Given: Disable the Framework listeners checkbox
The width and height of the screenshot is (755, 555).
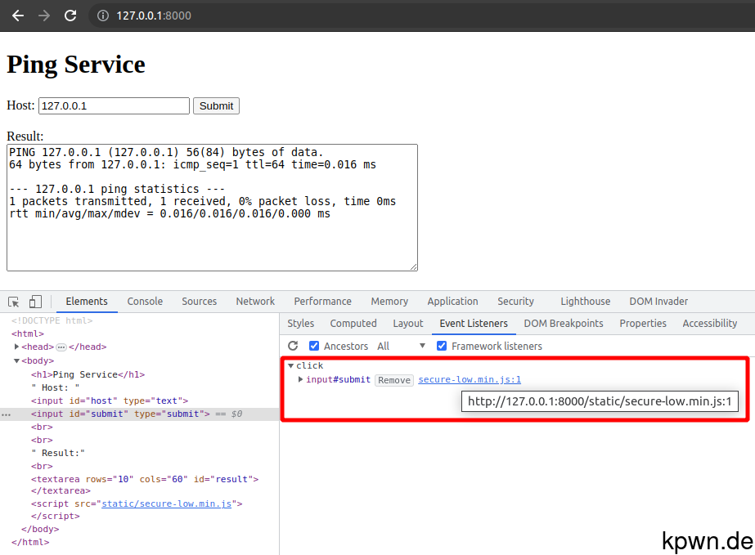Looking at the screenshot, I should pos(443,346).
